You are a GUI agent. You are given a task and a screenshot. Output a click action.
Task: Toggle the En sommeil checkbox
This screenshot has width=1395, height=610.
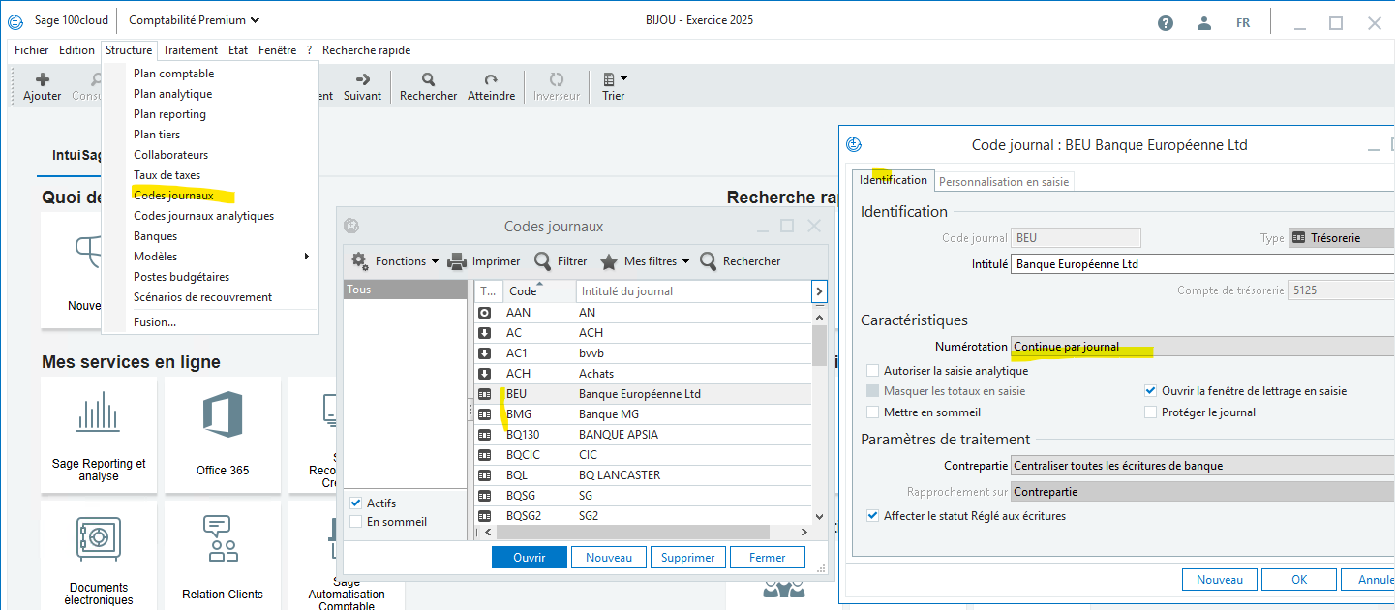tap(356, 522)
